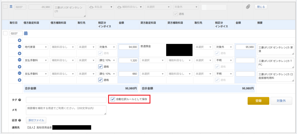Click the 摘要 column header
The width and height of the screenshot is (297, 134).
(x=260, y=23)
